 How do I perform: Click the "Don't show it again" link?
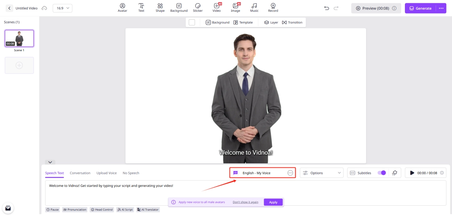(245, 202)
